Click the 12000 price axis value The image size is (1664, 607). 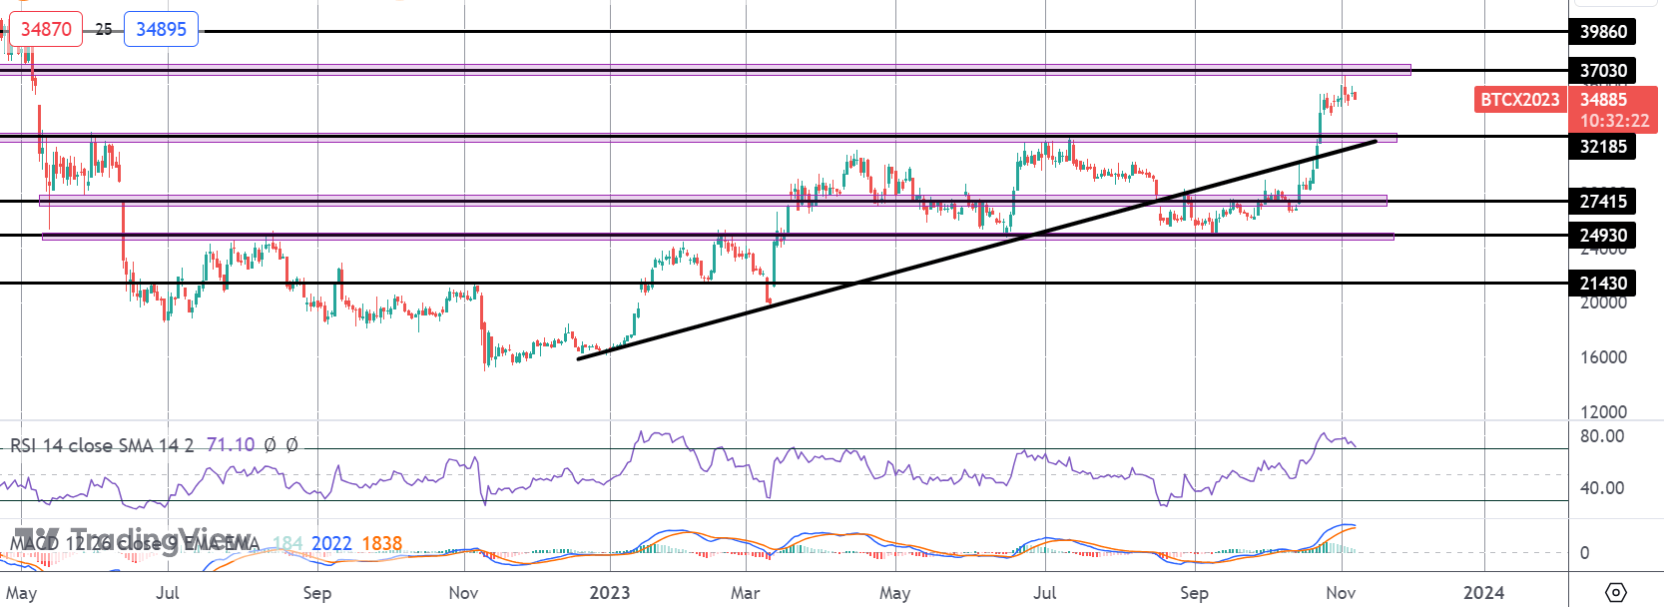[1603, 412]
